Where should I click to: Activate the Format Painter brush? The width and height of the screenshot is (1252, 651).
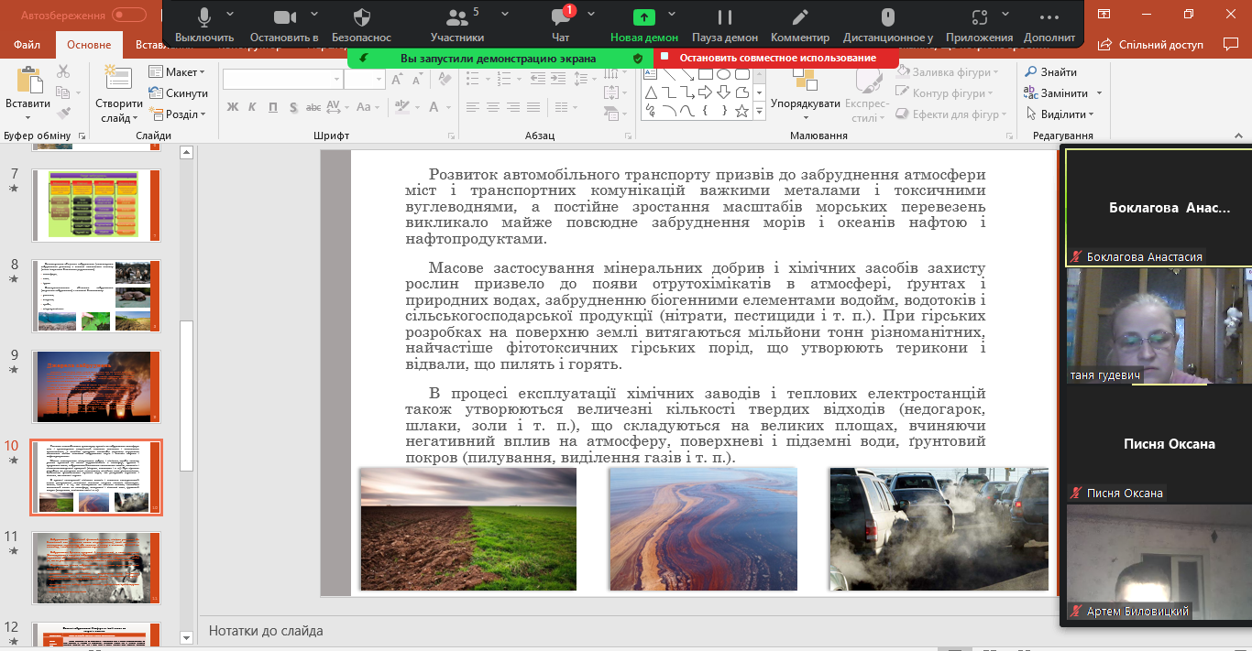point(63,114)
